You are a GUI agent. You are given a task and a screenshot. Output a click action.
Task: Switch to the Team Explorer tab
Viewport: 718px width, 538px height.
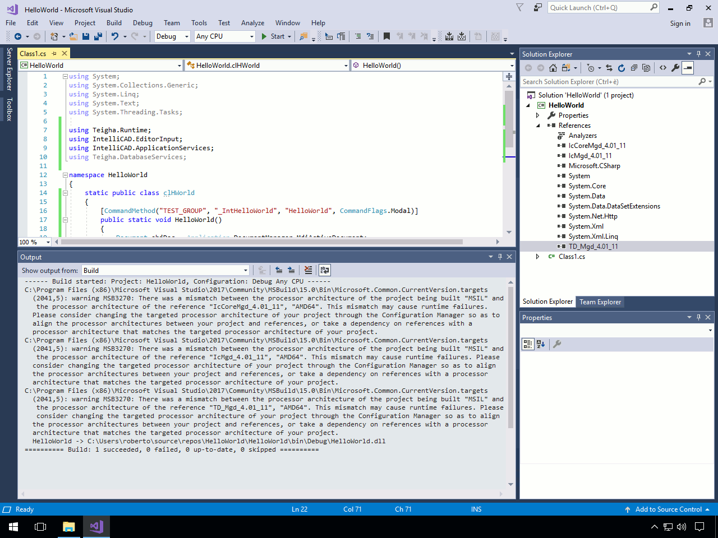(x=600, y=302)
